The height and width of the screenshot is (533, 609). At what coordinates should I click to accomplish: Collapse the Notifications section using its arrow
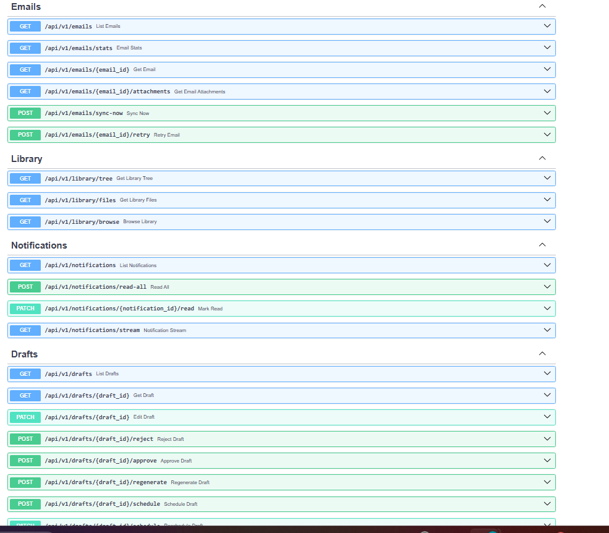(x=542, y=245)
